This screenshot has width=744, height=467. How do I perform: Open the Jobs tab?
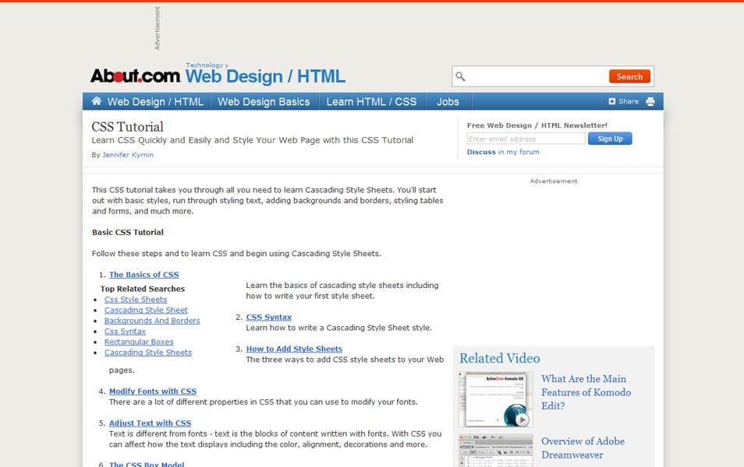[x=448, y=102]
